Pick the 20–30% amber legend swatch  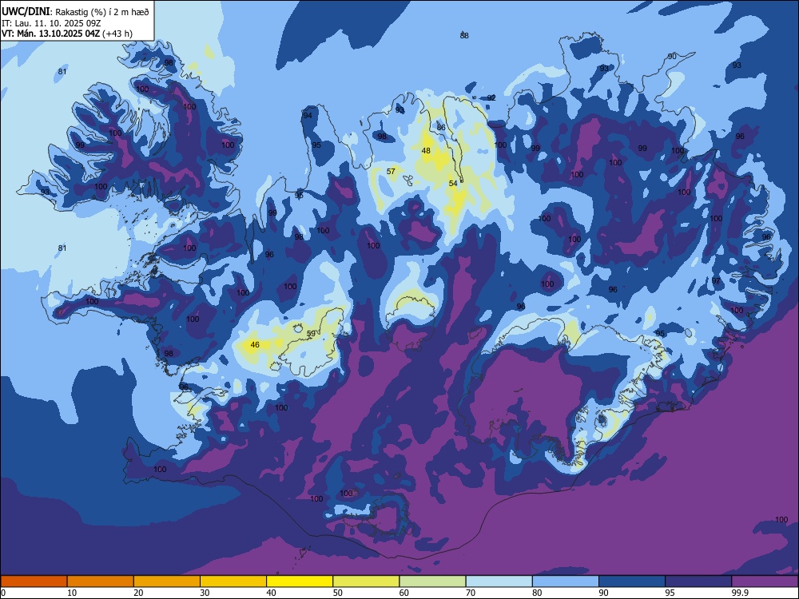pos(167,581)
